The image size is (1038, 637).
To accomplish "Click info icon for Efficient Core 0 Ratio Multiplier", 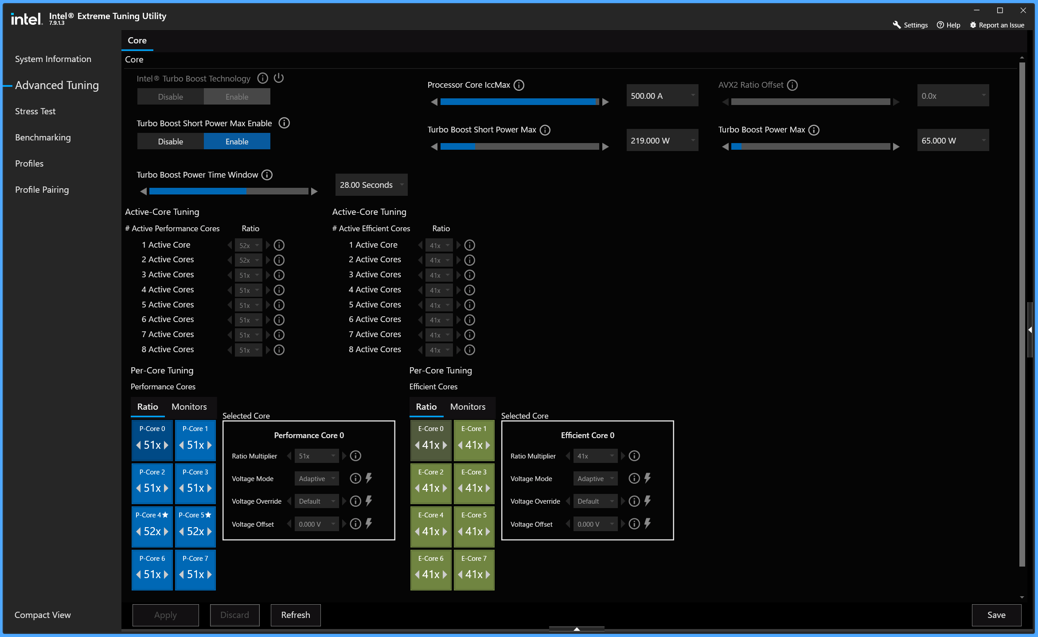I will coord(634,456).
